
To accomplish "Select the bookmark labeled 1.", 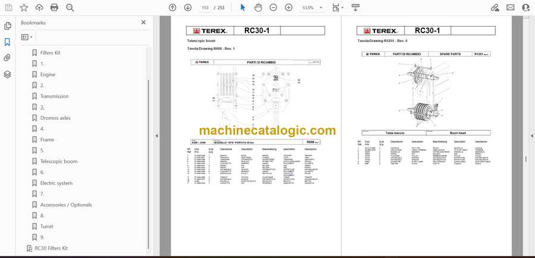I will [42, 63].
